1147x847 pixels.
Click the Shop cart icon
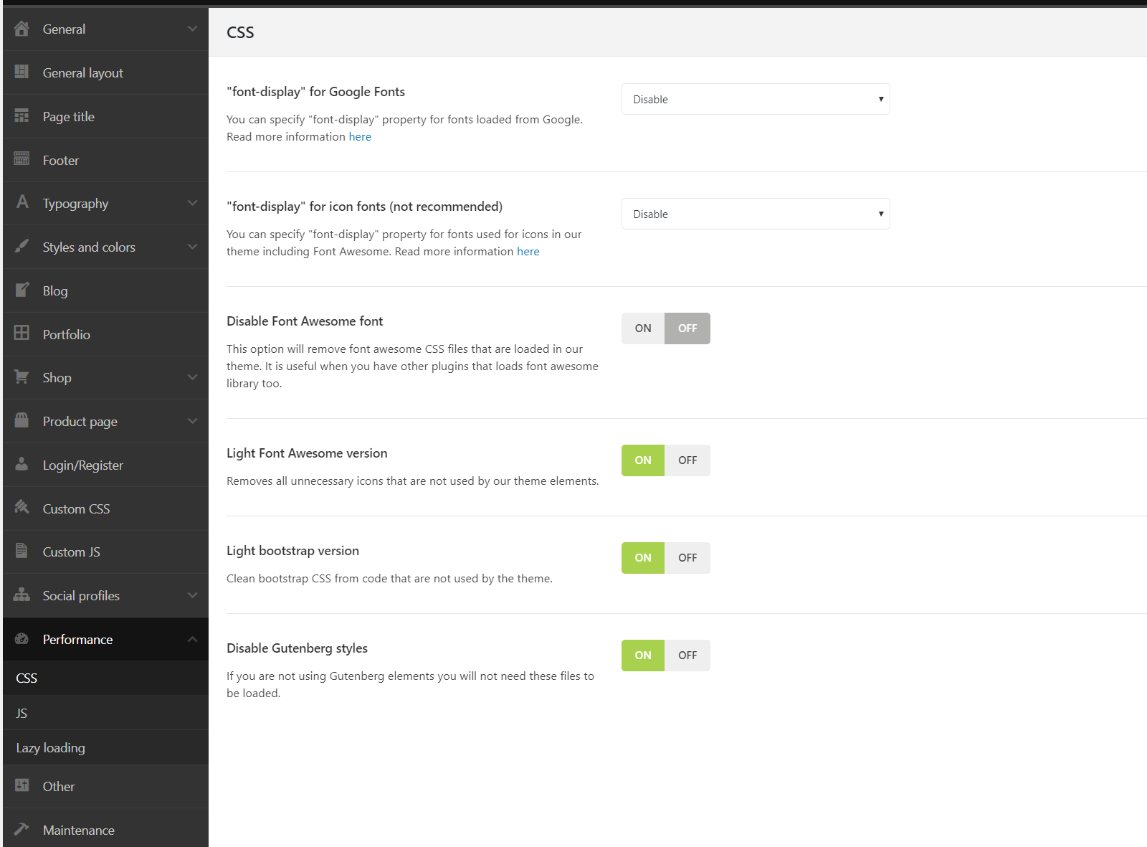[22, 377]
